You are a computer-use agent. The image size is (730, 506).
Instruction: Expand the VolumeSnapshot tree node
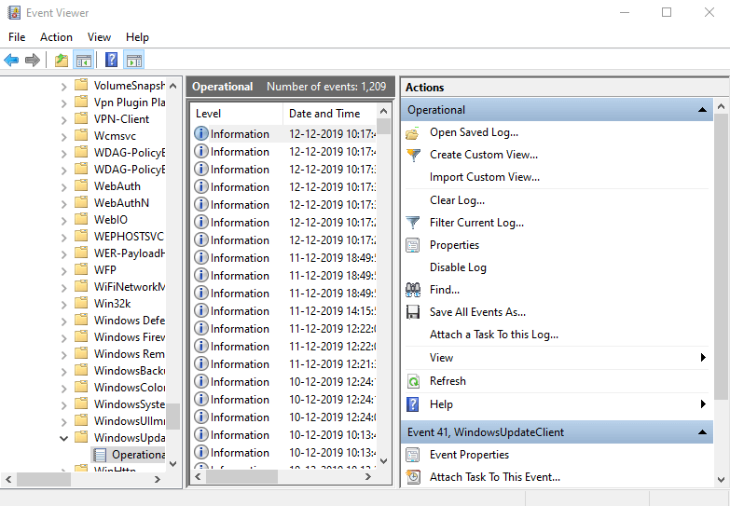point(64,86)
